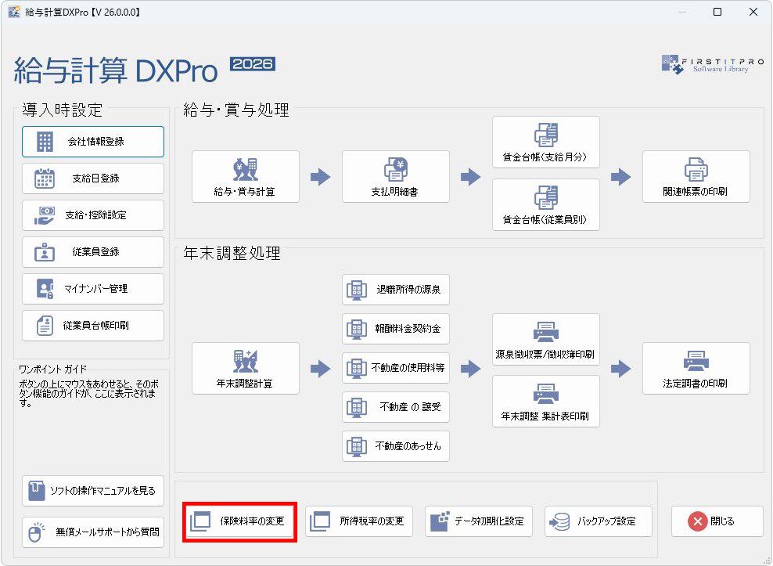Click the 支給日登録 calendar icon button
Viewport: 773px width, 566px height.
93,178
